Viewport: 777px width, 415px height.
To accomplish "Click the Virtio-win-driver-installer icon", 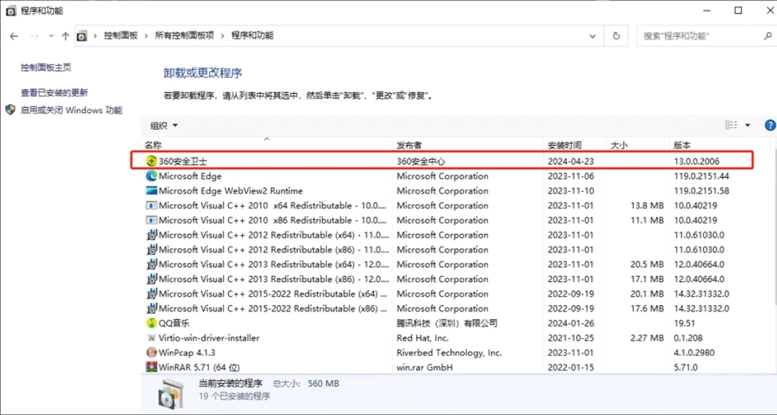I will [x=151, y=337].
